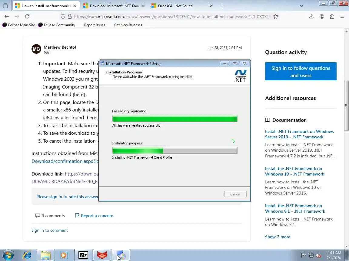
Task: Open Install .NET Framework on Windows Server 2019 link
Action: point(299,134)
